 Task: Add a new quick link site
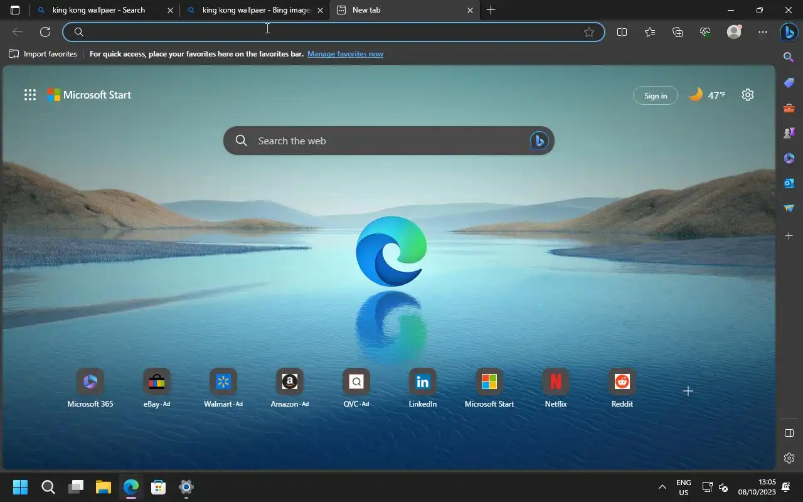688,391
